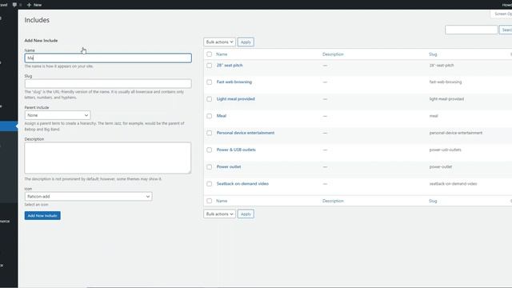
Task: Check the Power outlet row checkbox
Action: tap(210, 167)
